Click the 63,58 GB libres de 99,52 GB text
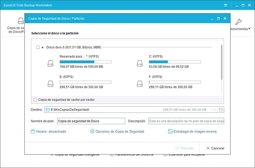Viewport: 255px width, 168px height. click(169, 66)
